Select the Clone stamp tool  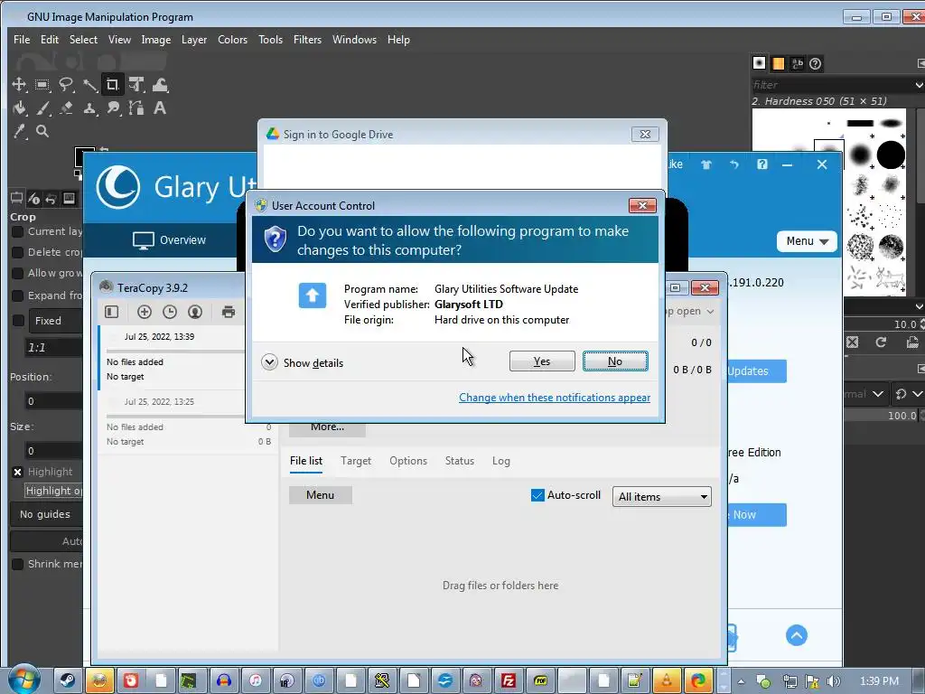tap(89, 108)
